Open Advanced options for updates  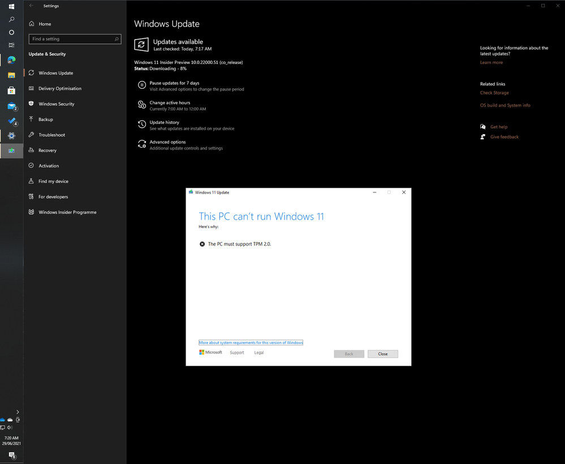coord(167,142)
